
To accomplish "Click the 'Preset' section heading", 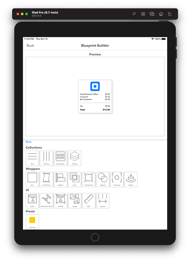I will pyautogui.click(x=30, y=211).
